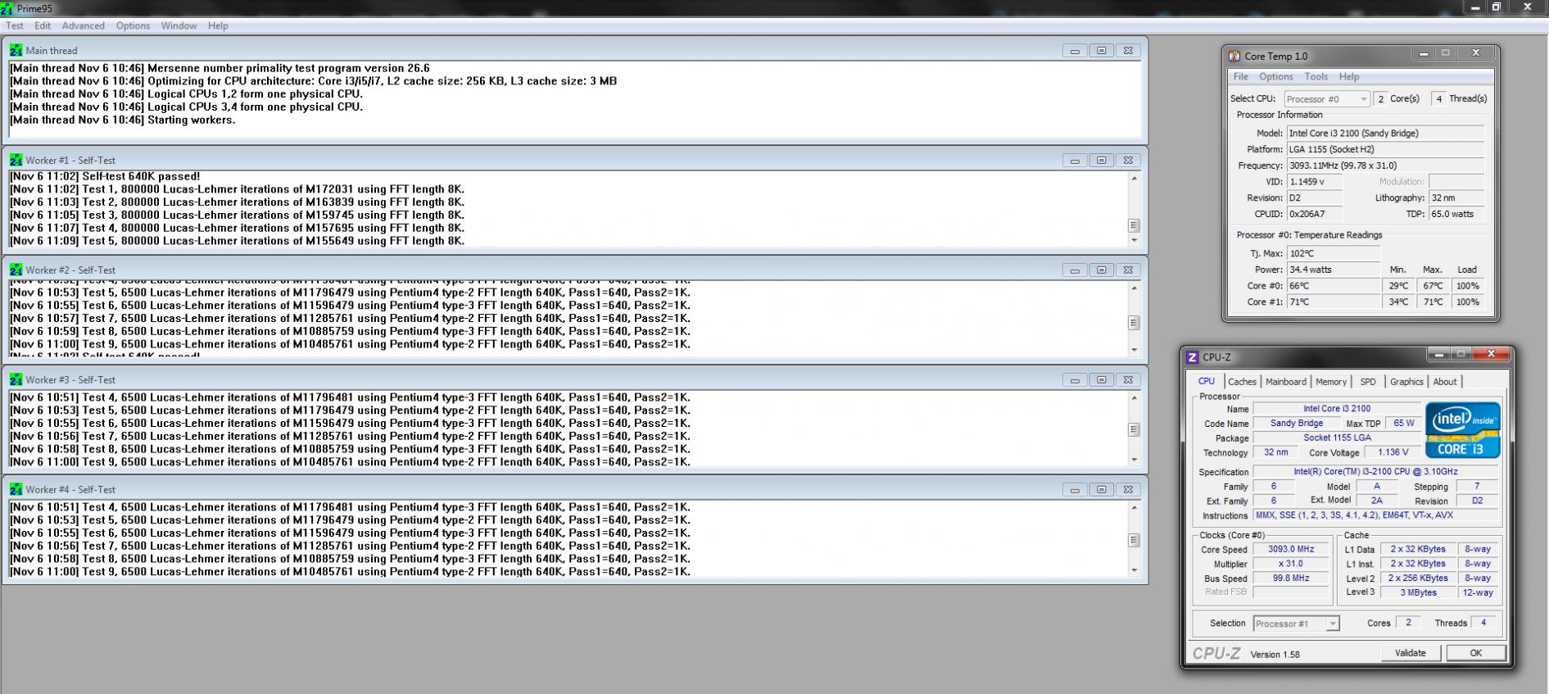Viewport: 1549px width, 694px height.
Task: Click the OK button in CPU-Z
Action: click(1475, 653)
